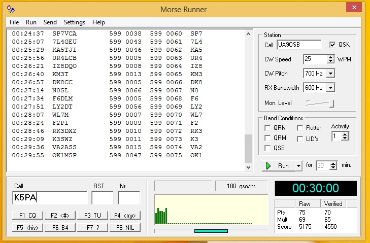Toggle the QSK checkbox

(333, 45)
